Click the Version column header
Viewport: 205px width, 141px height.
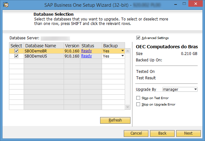[x=72, y=46]
